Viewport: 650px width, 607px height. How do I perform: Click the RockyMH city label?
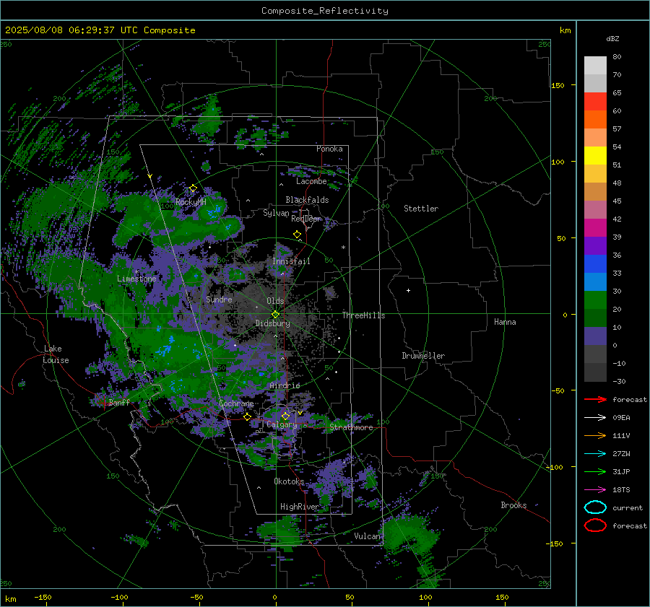click(191, 202)
